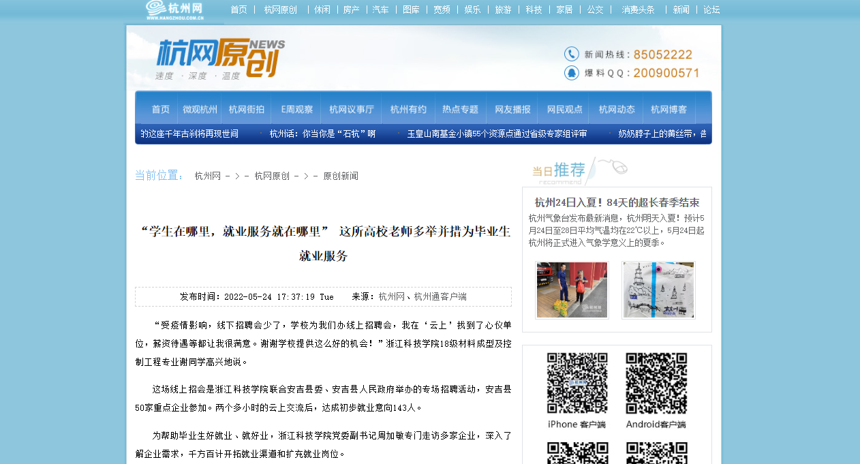Viewport: 860px width, 464px height.
Task: Open the pagoda drawing thumbnail
Action: coord(658,290)
